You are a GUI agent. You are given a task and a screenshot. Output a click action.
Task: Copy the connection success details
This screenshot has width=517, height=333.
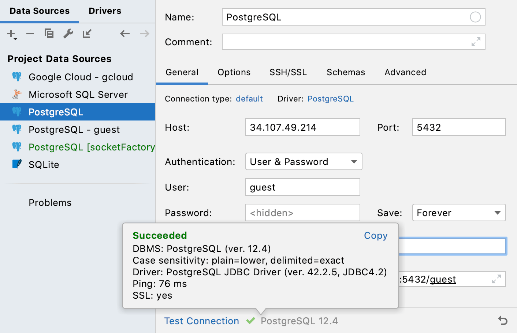coord(375,236)
